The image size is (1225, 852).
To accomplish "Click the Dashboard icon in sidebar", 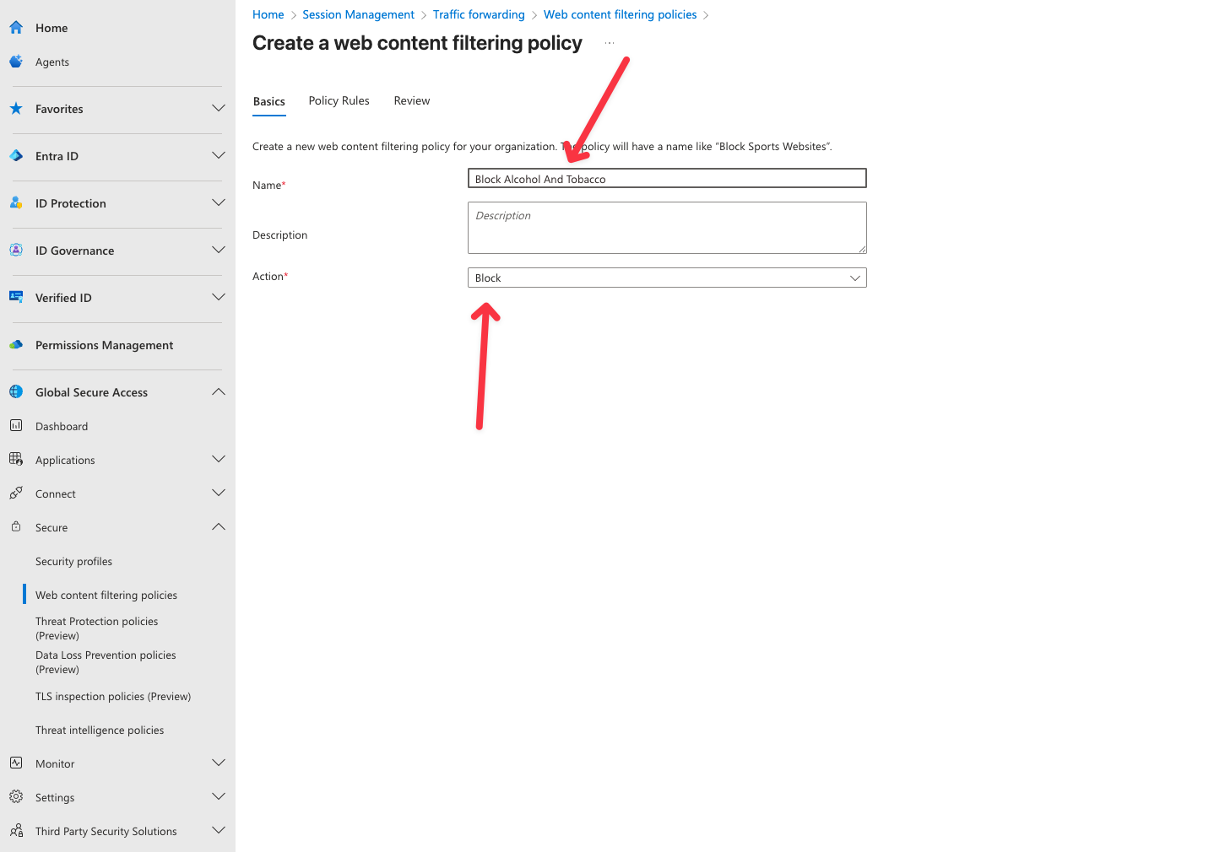I will pyautogui.click(x=16, y=426).
